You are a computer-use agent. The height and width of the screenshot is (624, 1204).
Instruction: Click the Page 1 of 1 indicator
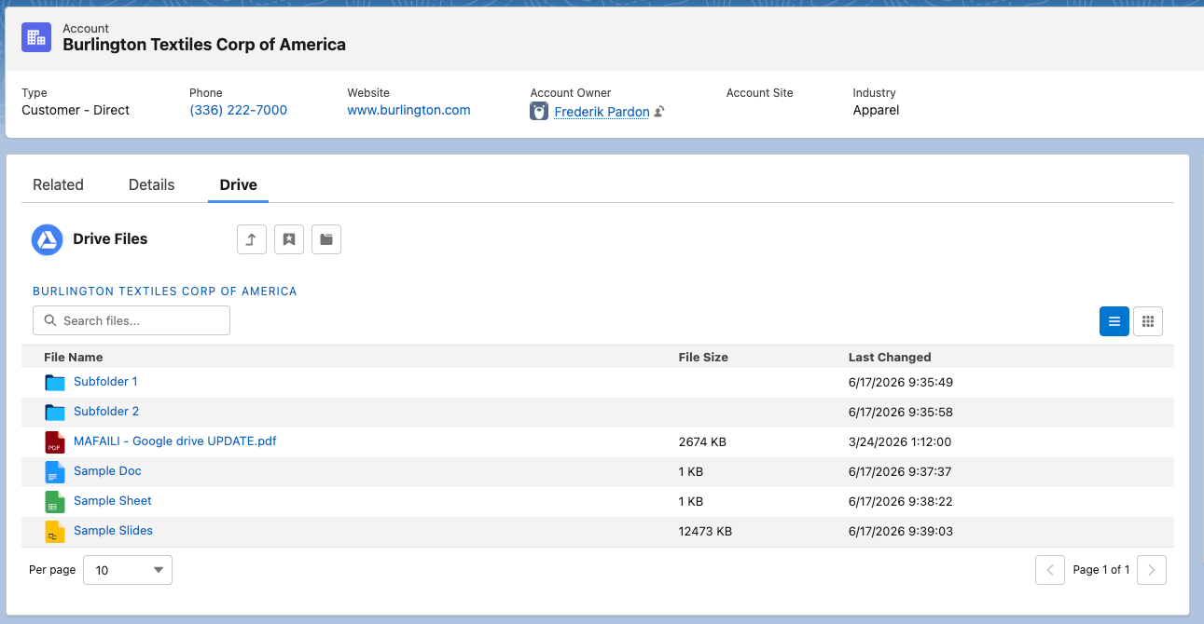pos(1101,570)
